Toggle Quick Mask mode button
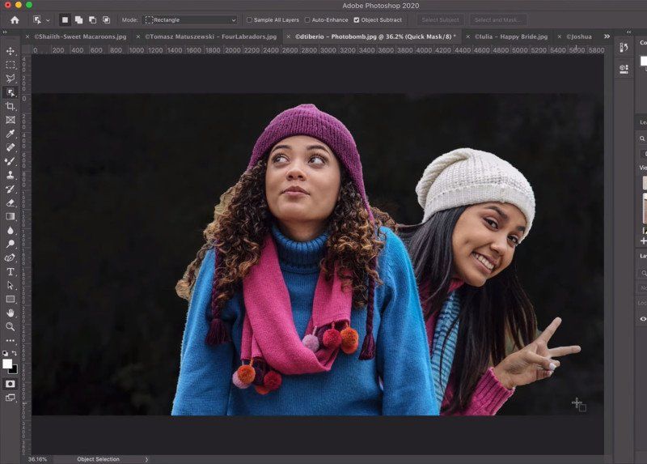 pos(11,384)
